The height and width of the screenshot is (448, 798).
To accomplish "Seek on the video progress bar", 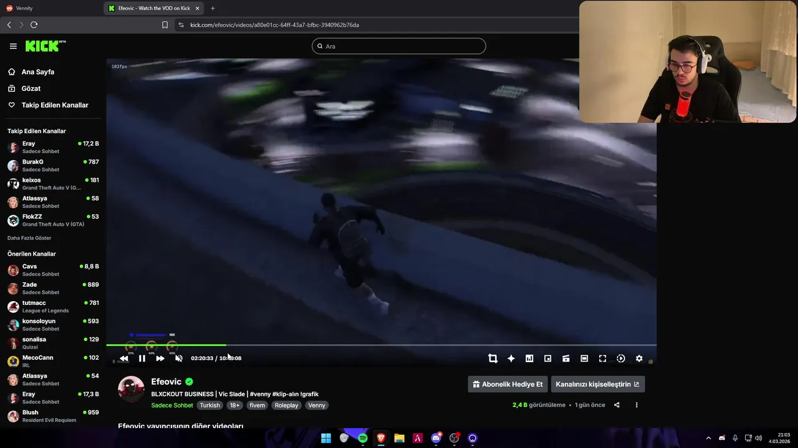I will (x=381, y=345).
